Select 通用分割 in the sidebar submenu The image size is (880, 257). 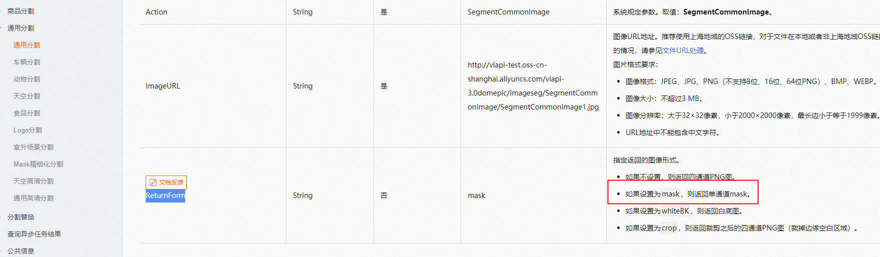[x=27, y=45]
